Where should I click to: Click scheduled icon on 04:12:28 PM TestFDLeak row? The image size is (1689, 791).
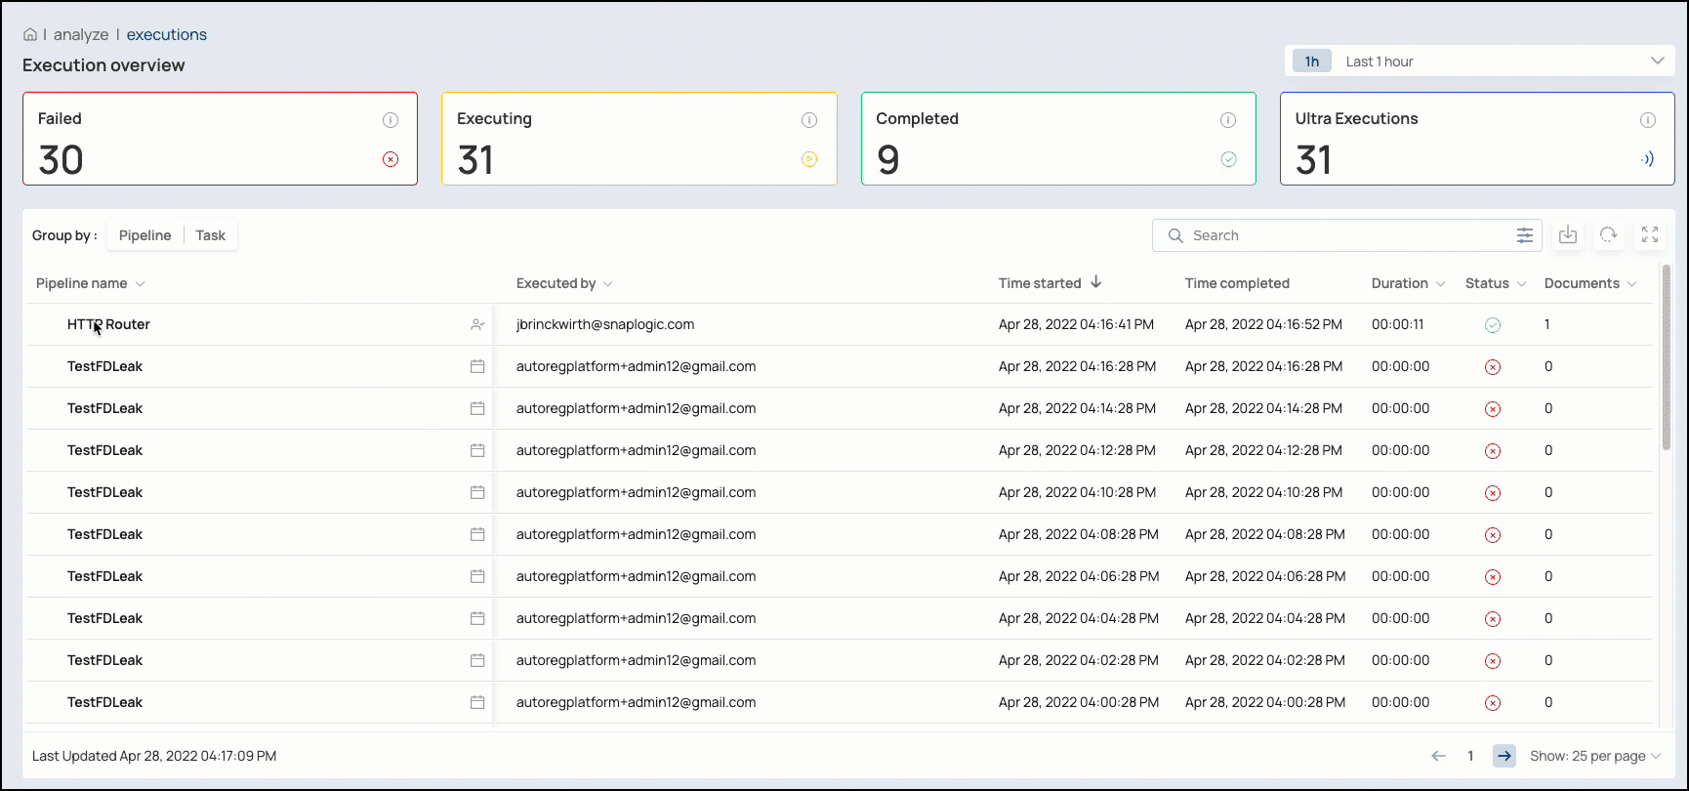tap(477, 450)
